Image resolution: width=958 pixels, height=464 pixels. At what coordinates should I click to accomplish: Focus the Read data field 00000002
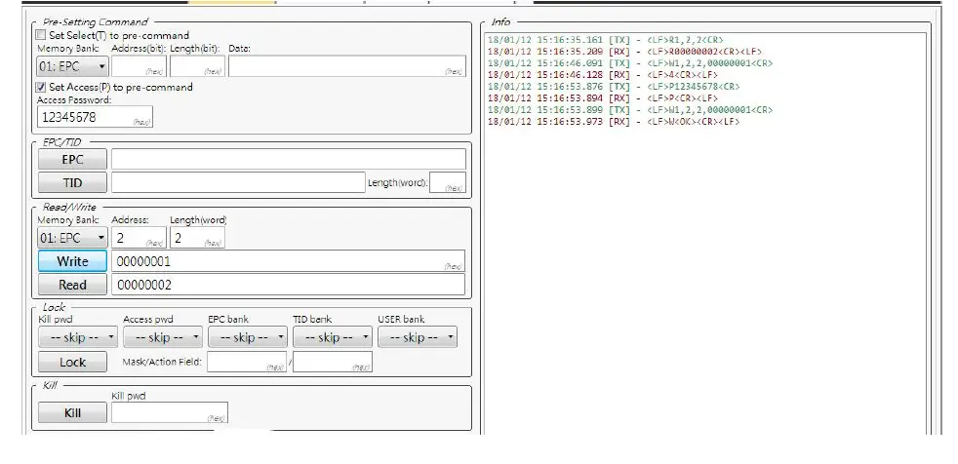(288, 285)
